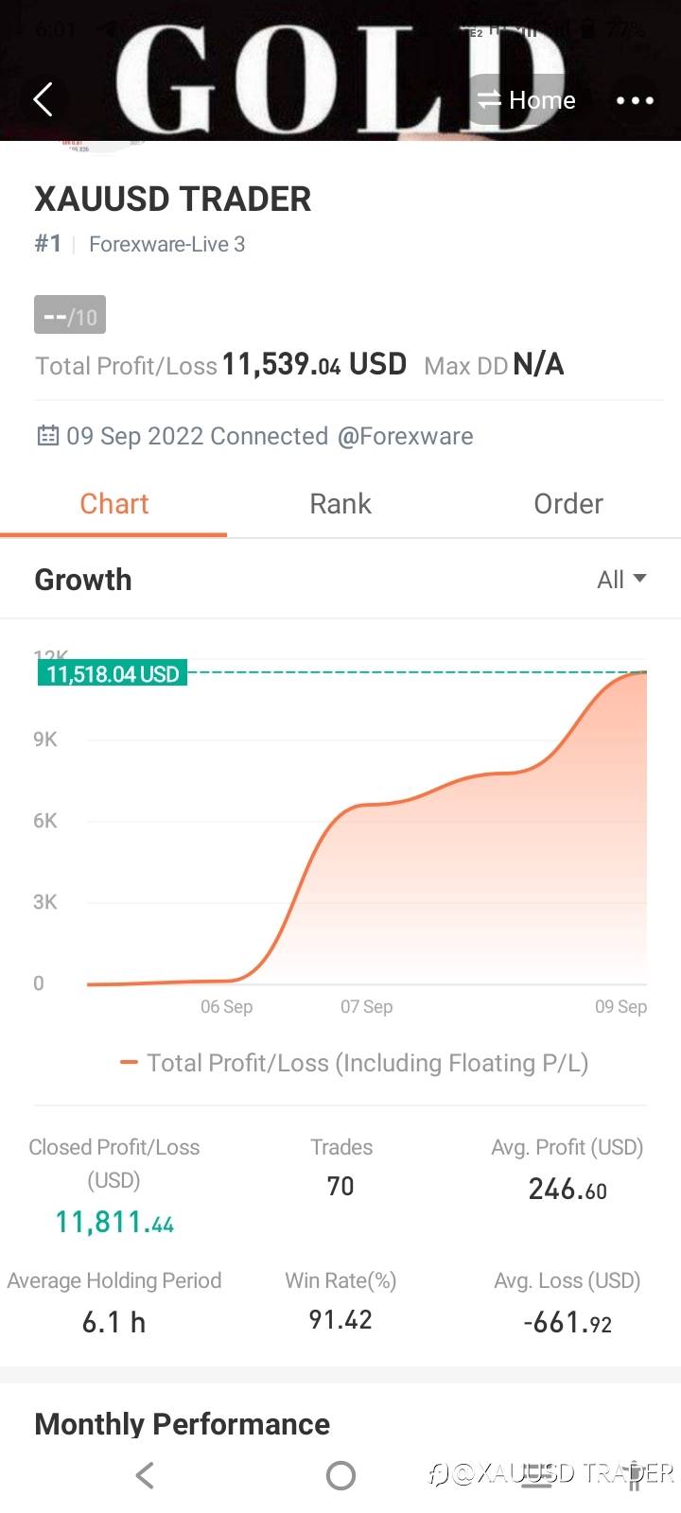Tap the swap arrows icon beside Home

point(488,100)
